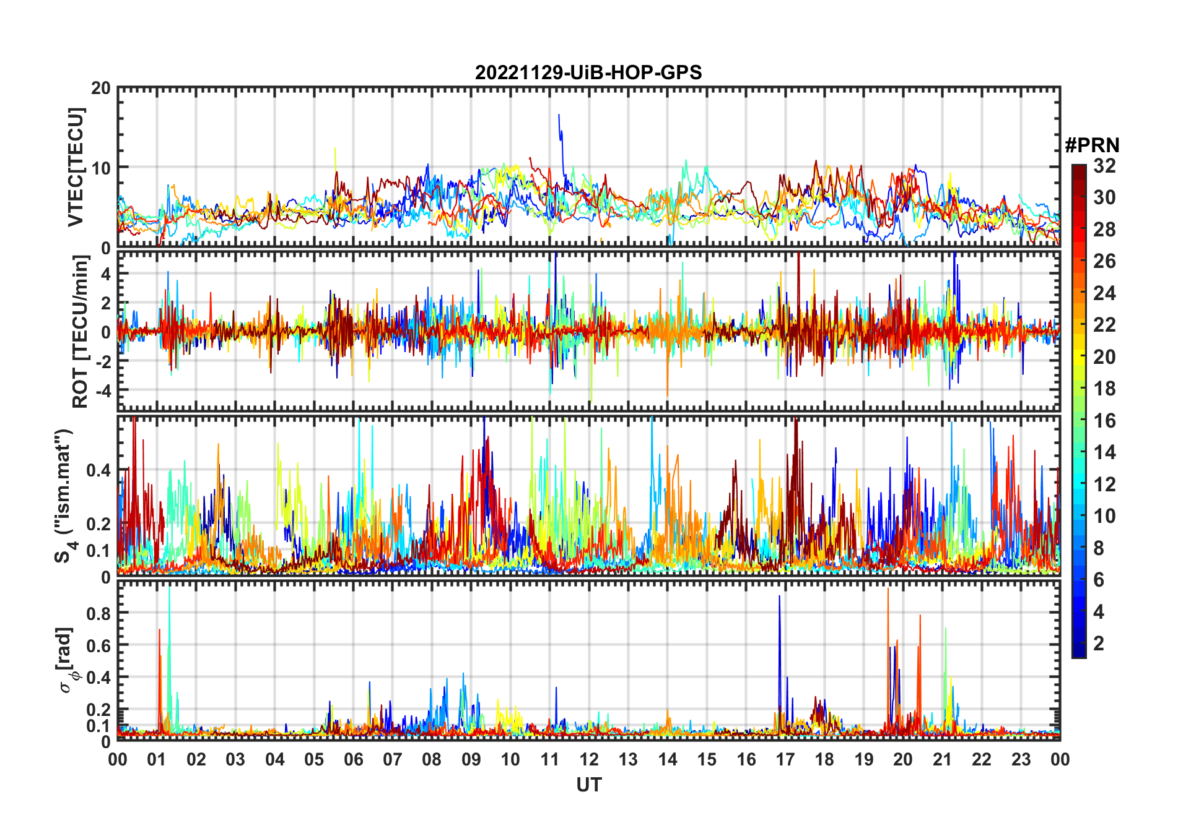1178x823 pixels.
Task: Click the 10 tick on the VTEC axis
Action: coord(101,168)
